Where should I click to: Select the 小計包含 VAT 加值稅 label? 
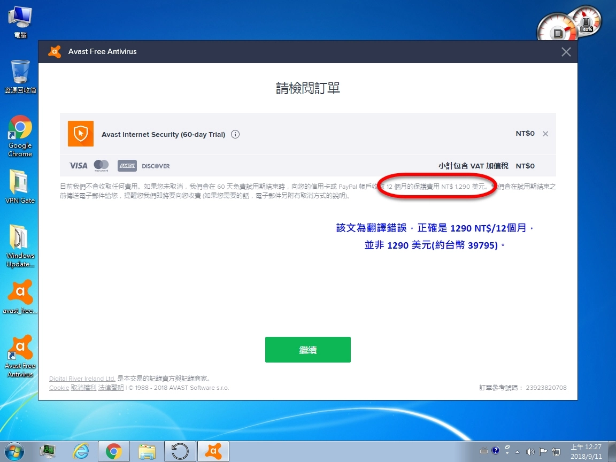point(473,166)
